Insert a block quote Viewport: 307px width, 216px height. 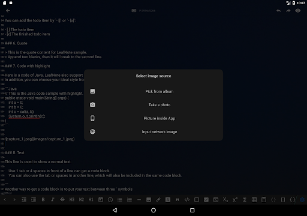[x=177, y=200]
